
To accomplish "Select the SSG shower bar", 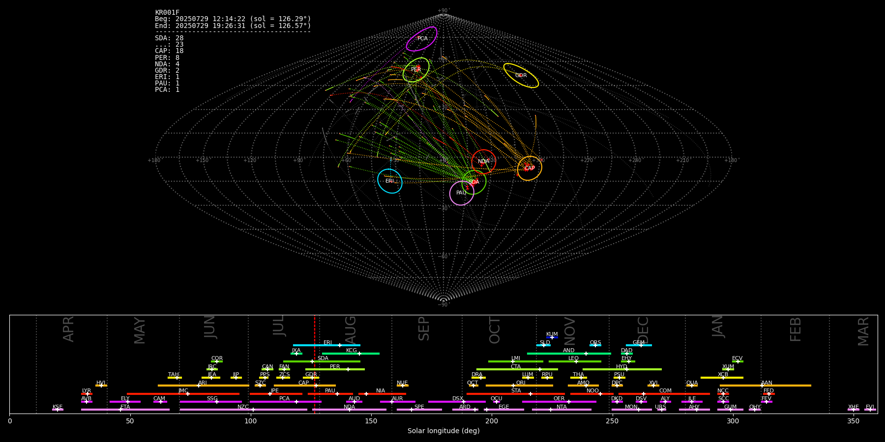I will (x=210, y=402).
